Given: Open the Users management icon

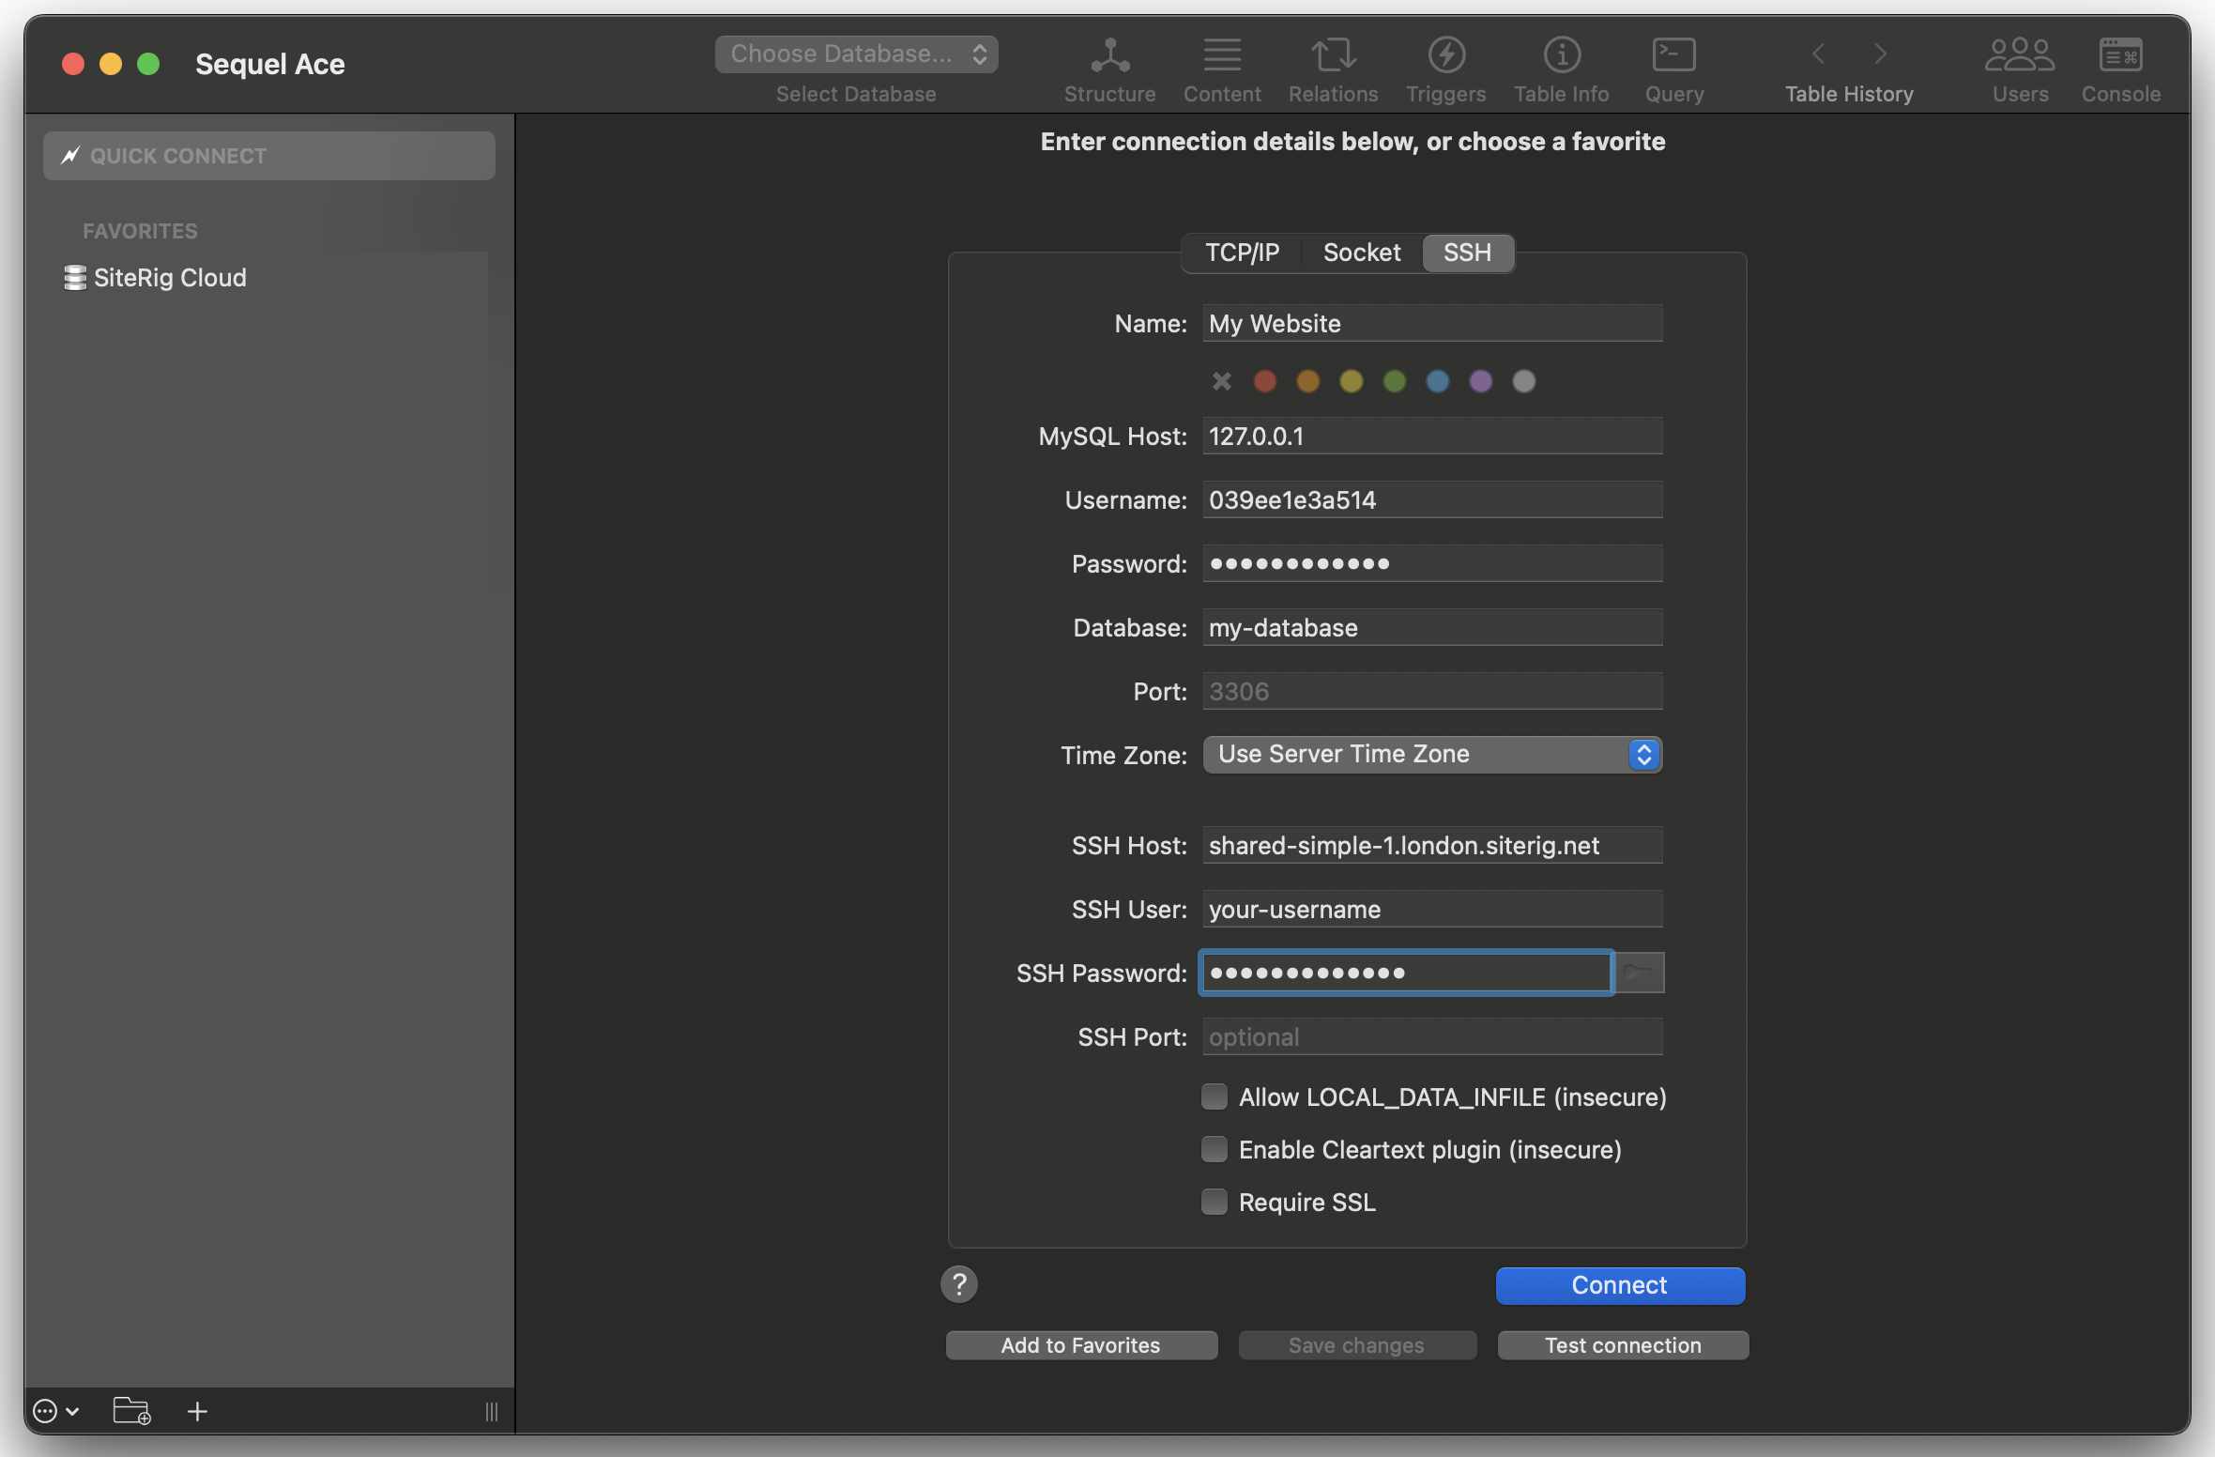Looking at the screenshot, I should pyautogui.click(x=2020, y=56).
